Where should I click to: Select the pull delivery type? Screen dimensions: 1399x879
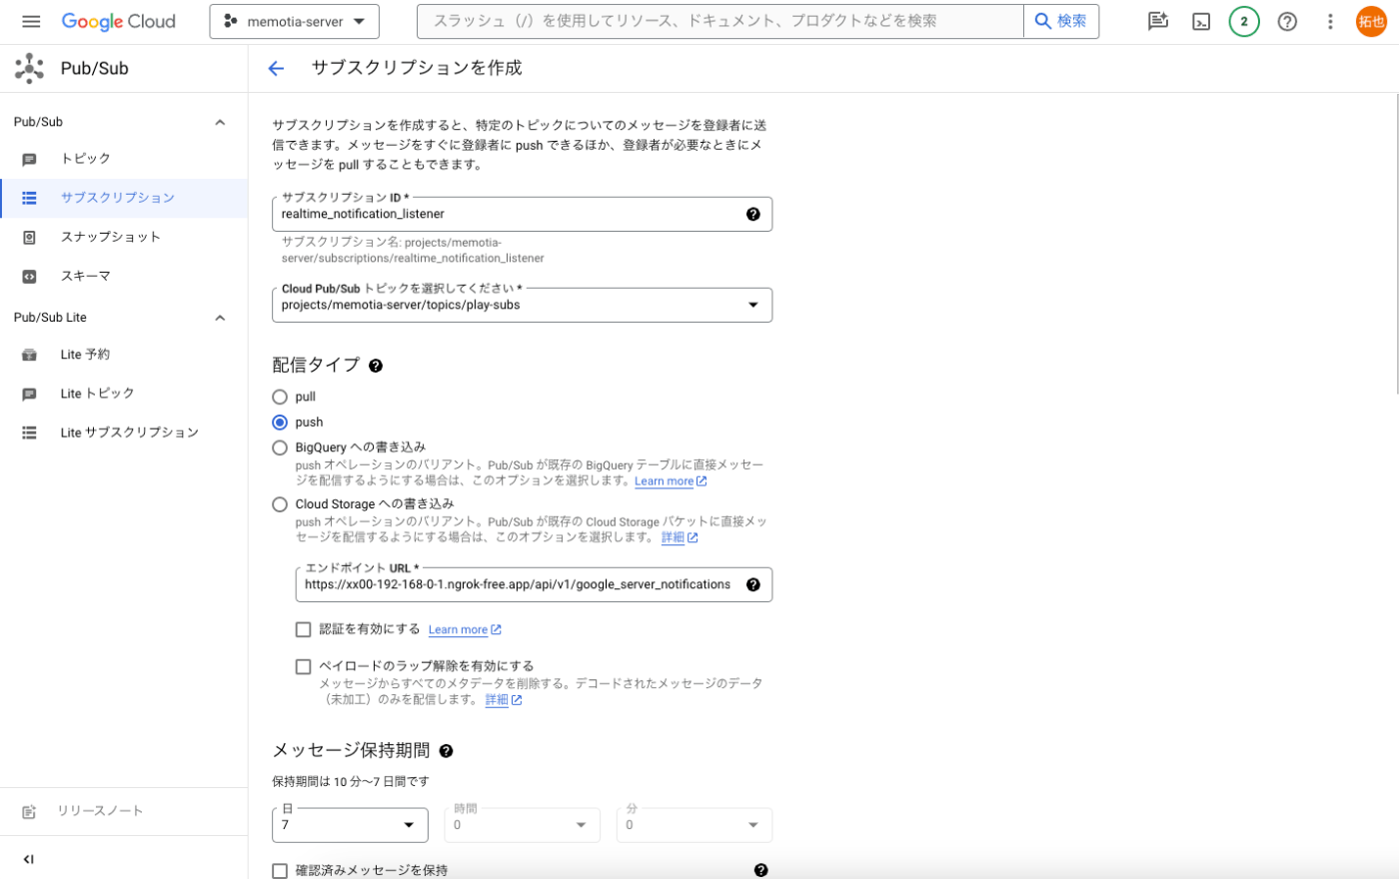pos(280,397)
